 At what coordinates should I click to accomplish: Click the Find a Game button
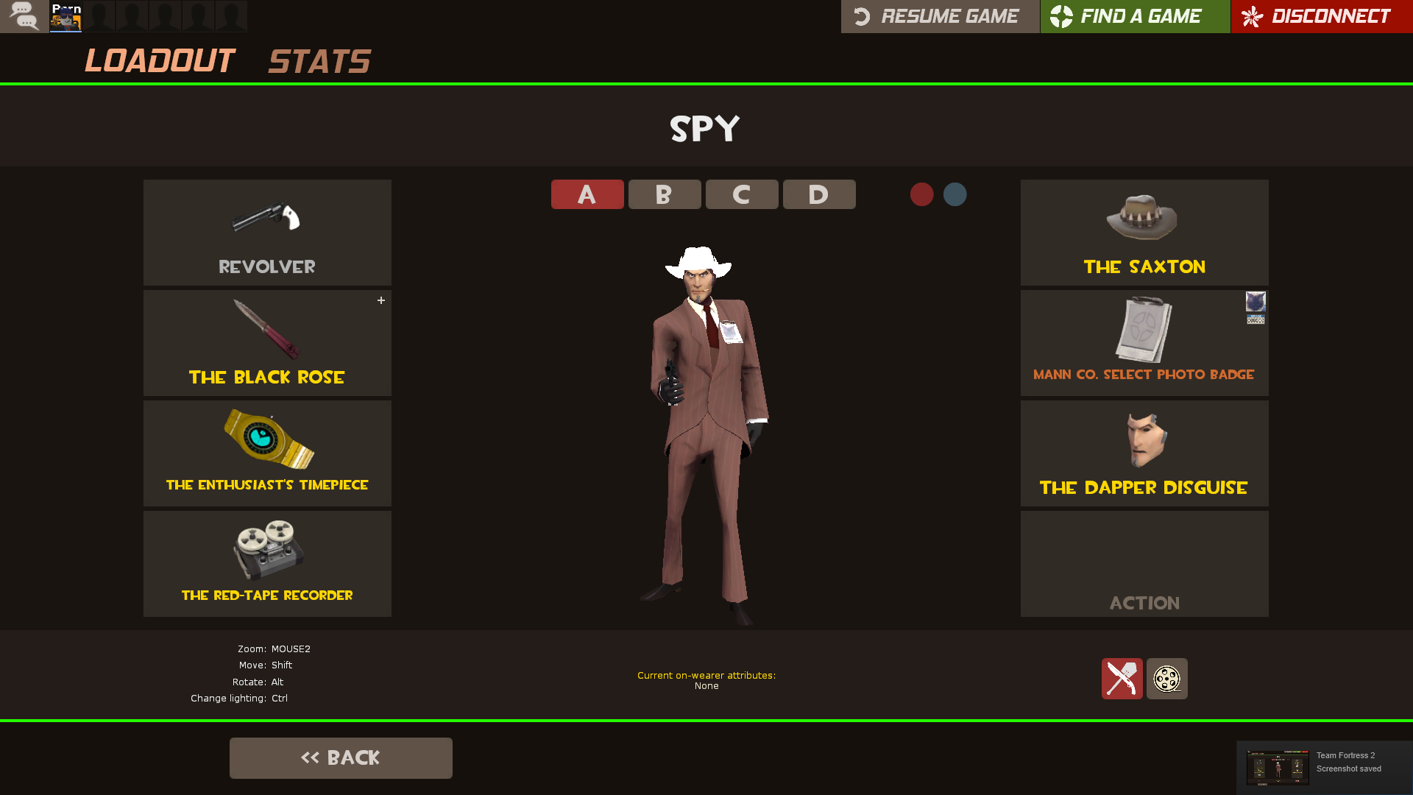point(1136,16)
